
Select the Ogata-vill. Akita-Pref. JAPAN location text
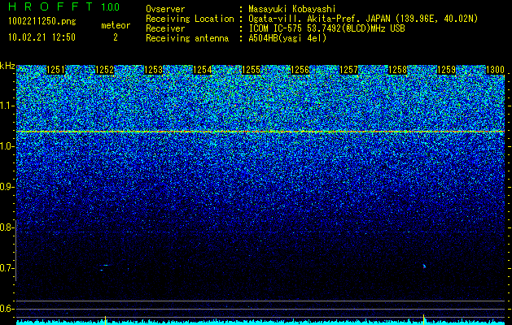click(363, 19)
